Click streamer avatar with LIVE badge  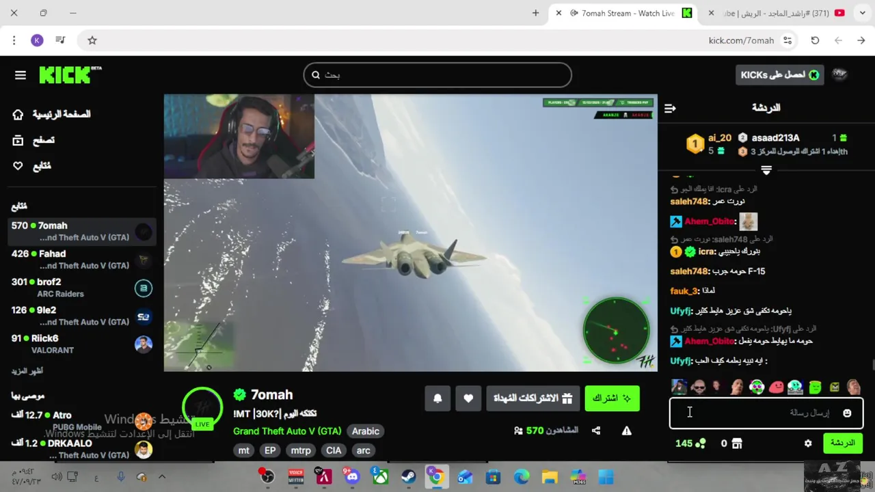[x=202, y=408]
